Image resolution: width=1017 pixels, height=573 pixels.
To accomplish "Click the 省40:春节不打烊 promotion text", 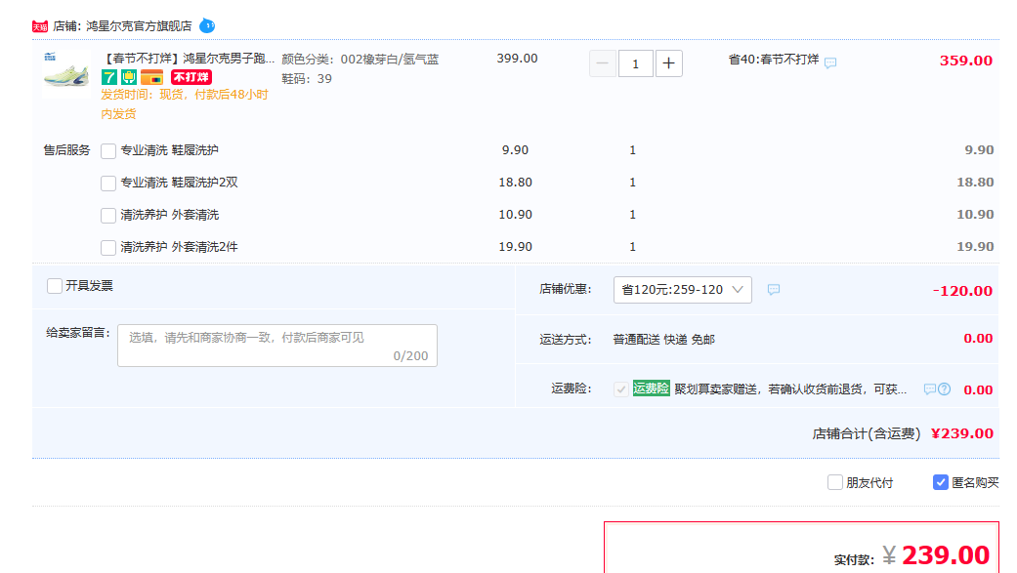I will pos(773,60).
